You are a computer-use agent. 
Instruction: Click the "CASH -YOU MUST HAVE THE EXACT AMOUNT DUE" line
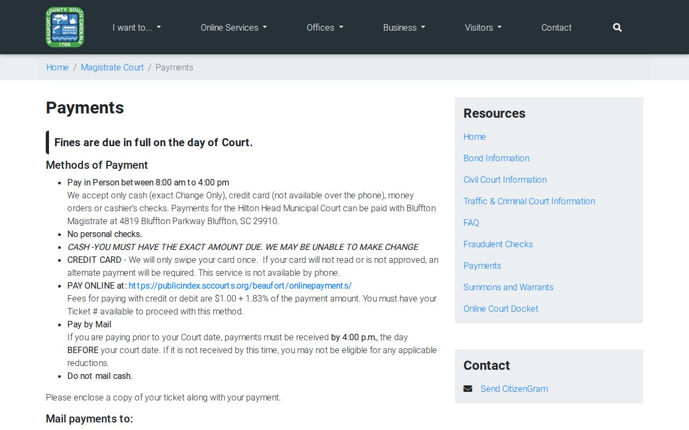(243, 247)
